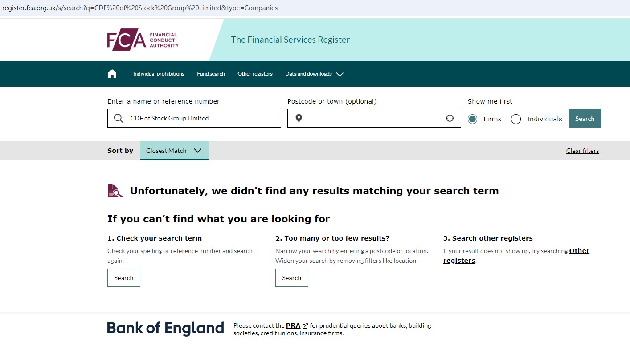Follow the PRA link

[293, 325]
